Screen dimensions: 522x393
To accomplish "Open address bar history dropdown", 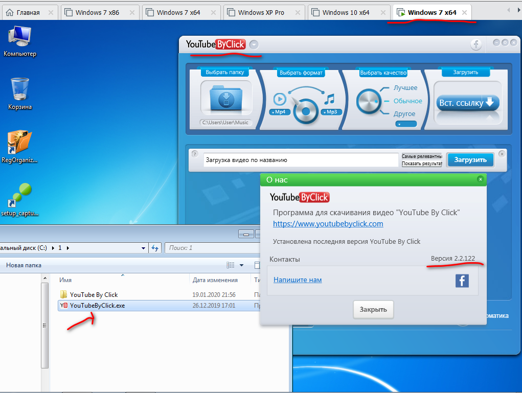I will pos(143,248).
